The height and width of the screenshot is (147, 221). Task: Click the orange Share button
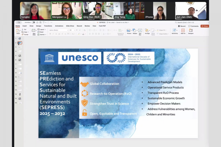click(x=205, y=26)
